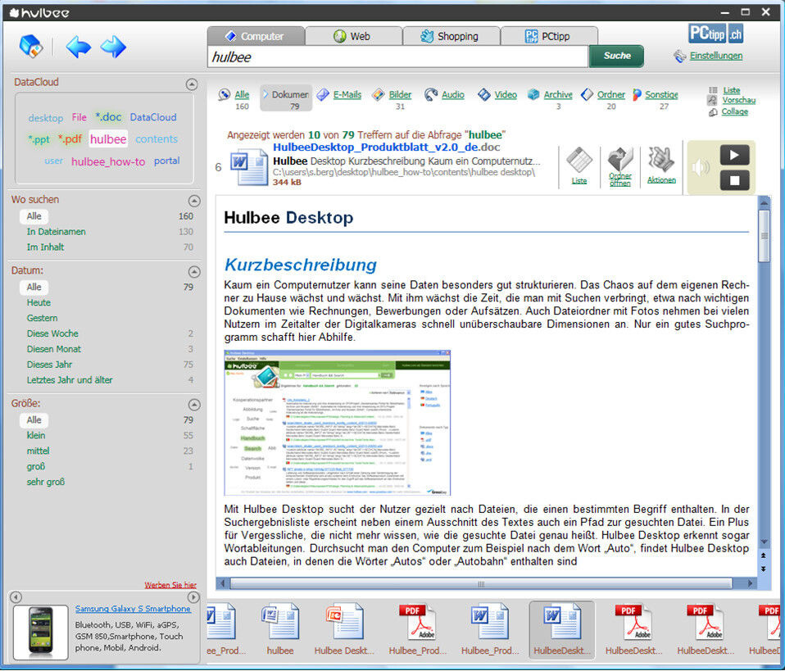Go back with the left blue arrow
785x671 pixels.
pos(79,47)
